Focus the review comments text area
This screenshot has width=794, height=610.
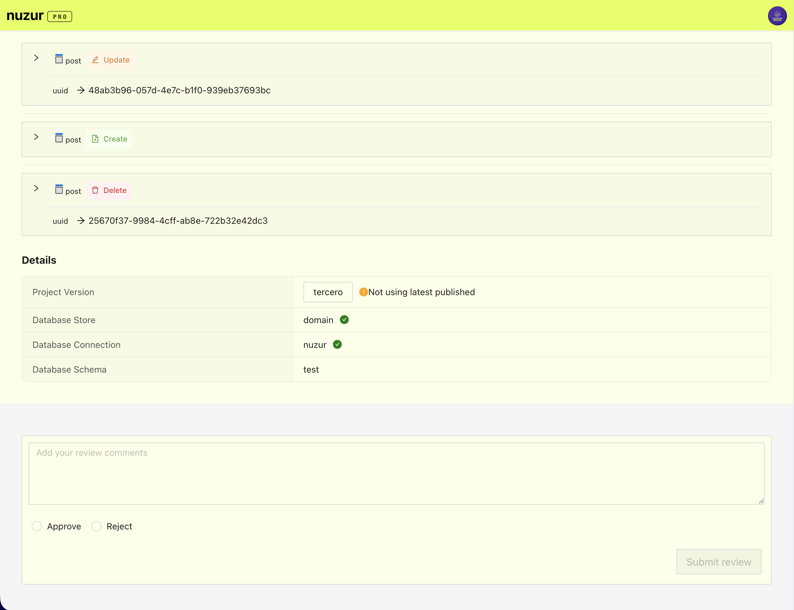396,473
